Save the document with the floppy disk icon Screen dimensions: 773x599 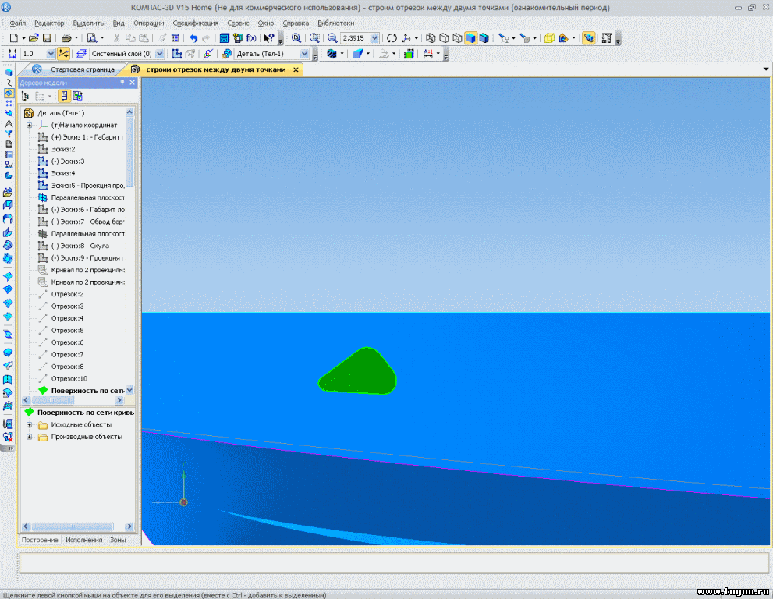pyautogui.click(x=47, y=38)
